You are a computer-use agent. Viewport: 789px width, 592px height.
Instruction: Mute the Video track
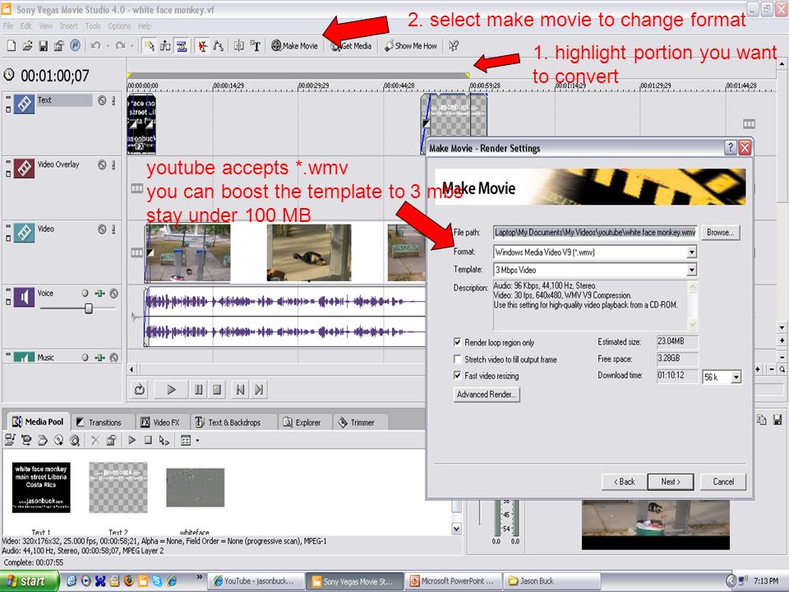pos(102,229)
